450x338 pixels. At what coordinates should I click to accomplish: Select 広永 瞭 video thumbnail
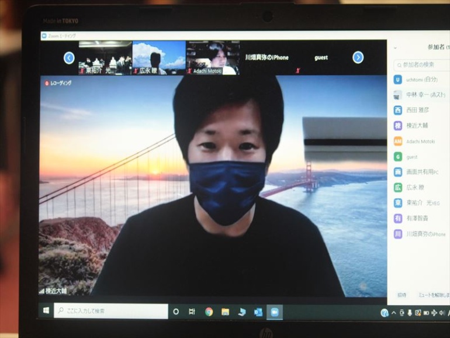pos(159,57)
